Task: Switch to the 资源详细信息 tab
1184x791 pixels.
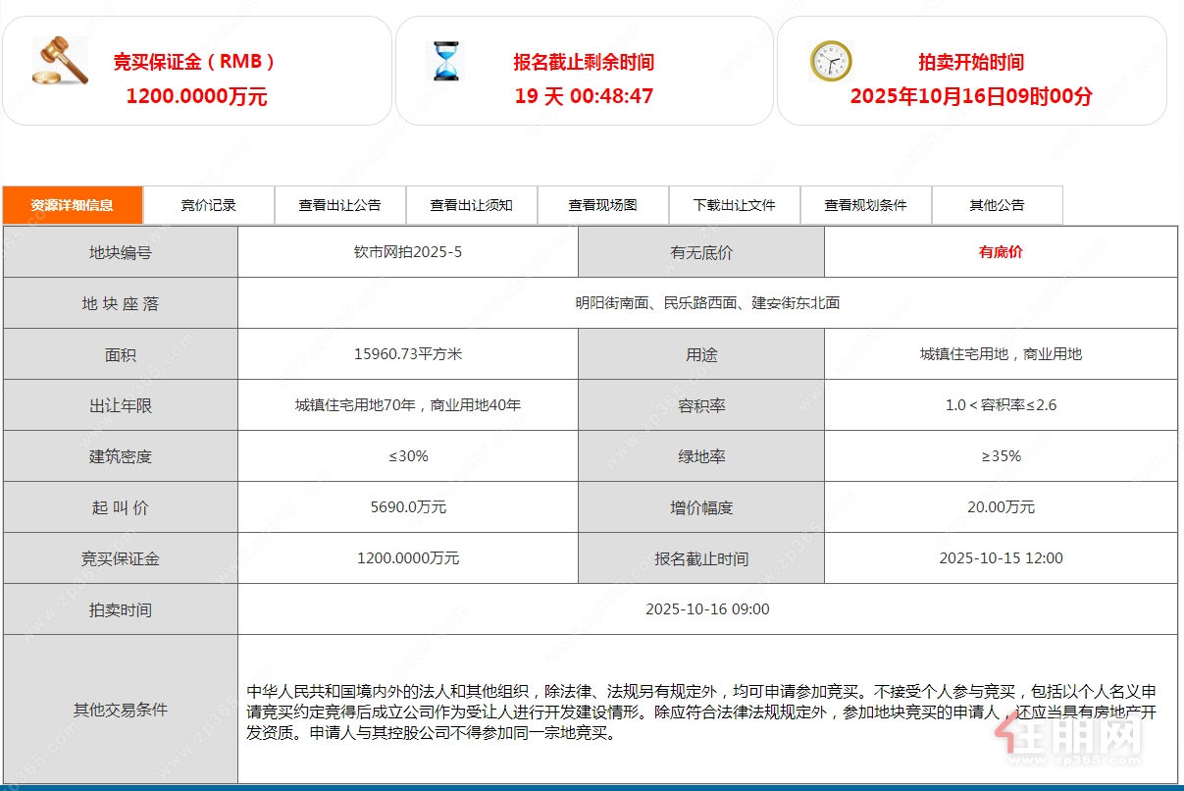Action: 73,205
